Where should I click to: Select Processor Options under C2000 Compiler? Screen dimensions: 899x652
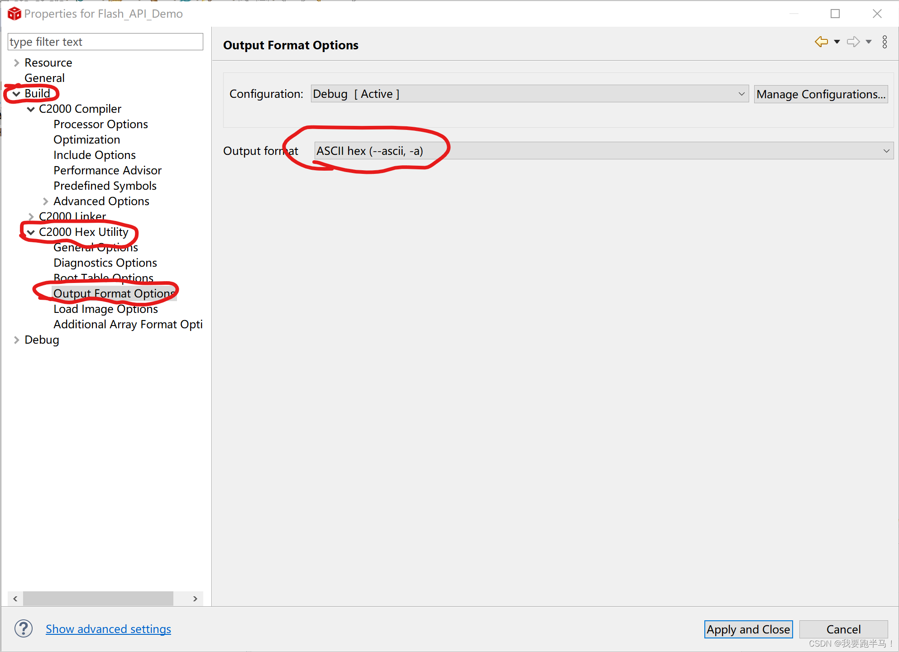pyautogui.click(x=100, y=125)
